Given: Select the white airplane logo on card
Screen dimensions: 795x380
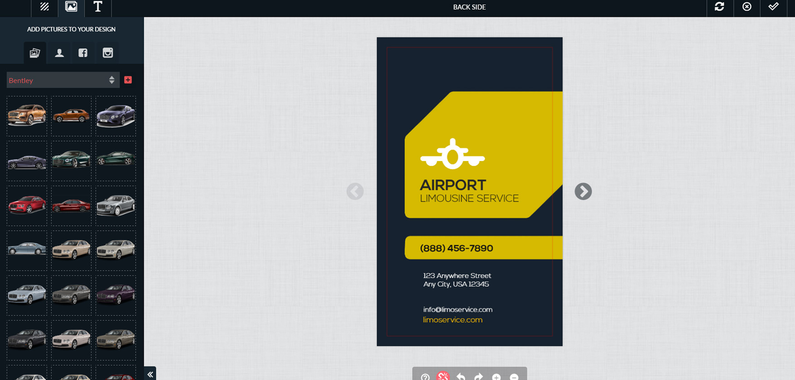Looking at the screenshot, I should click(x=453, y=154).
